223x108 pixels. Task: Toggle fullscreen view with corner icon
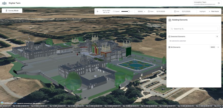(x=221, y=106)
